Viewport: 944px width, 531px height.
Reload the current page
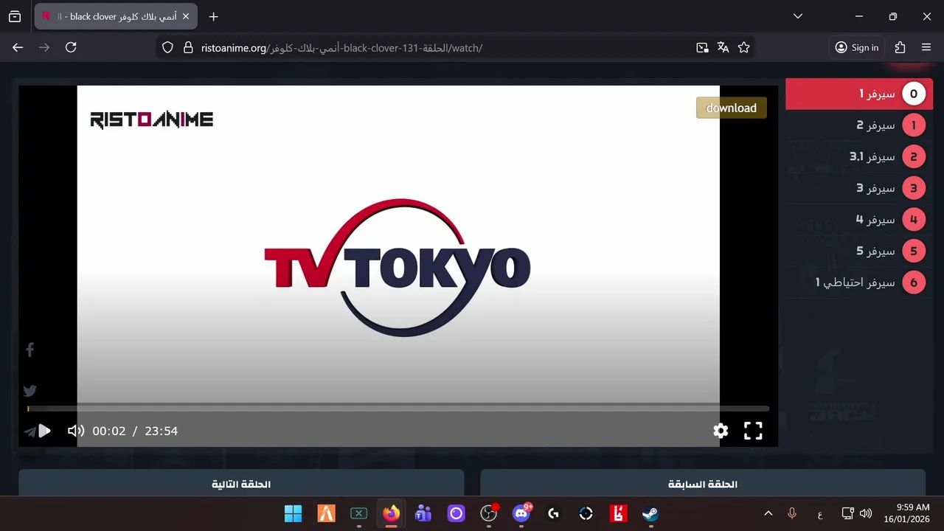click(x=71, y=47)
